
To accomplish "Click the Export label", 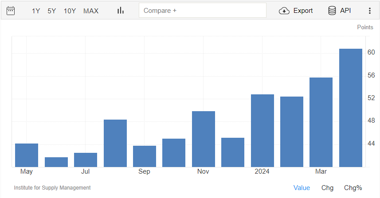I will click(x=303, y=11).
